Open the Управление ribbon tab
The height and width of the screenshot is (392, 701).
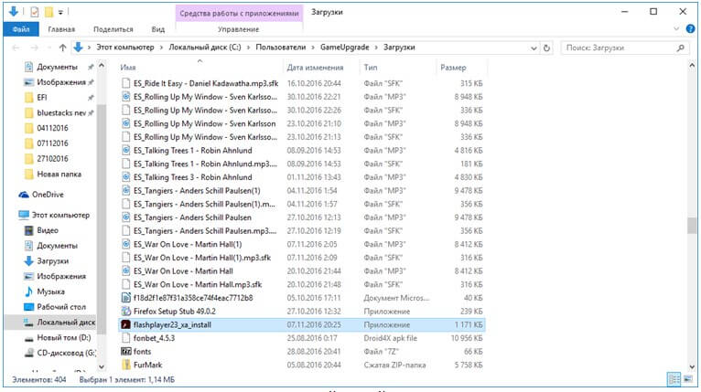pos(237,29)
